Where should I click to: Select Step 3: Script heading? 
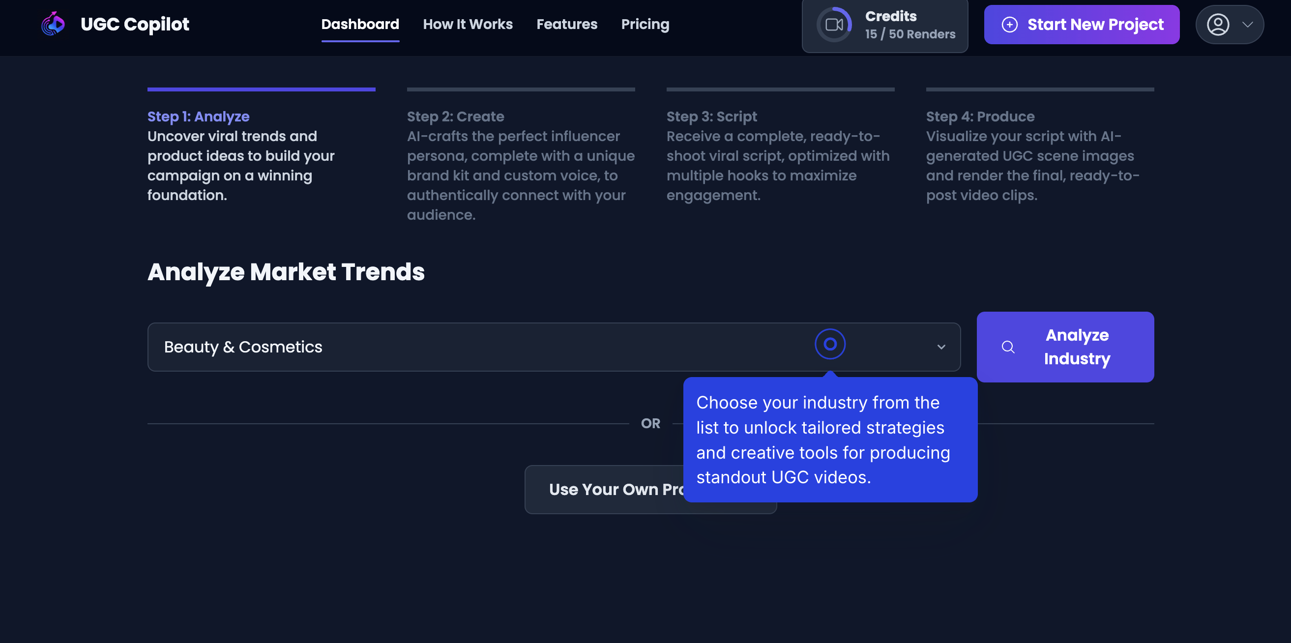click(x=711, y=117)
